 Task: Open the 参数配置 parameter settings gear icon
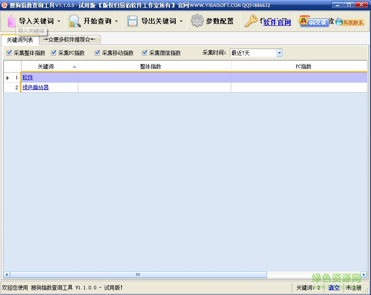click(x=197, y=21)
